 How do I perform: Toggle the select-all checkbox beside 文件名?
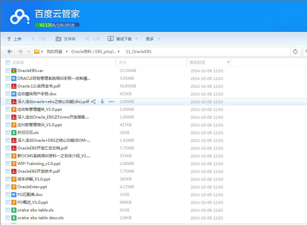tap(8, 63)
